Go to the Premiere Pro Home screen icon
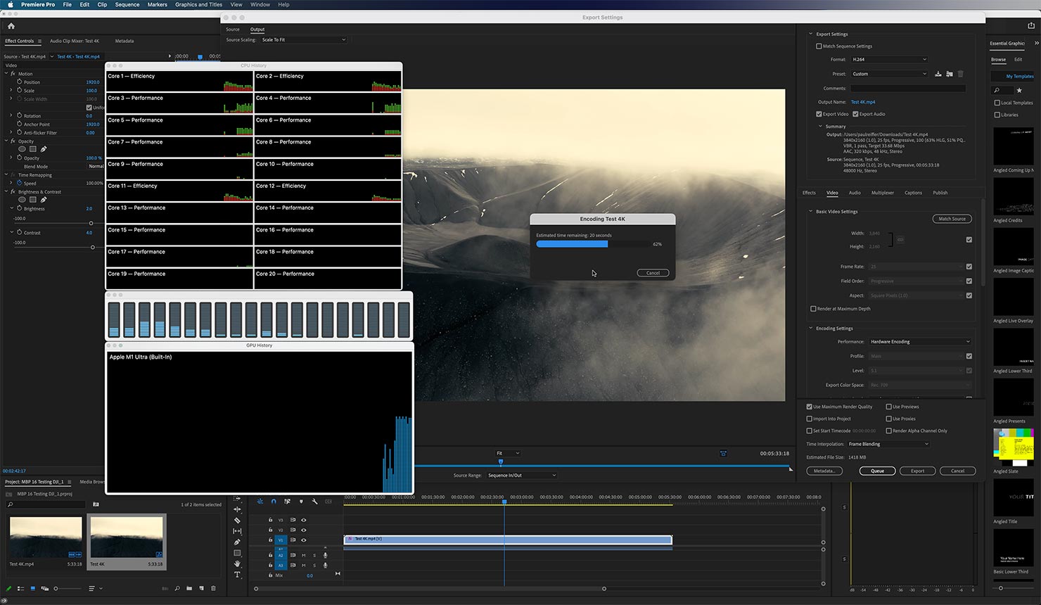1041x605 pixels. (11, 26)
